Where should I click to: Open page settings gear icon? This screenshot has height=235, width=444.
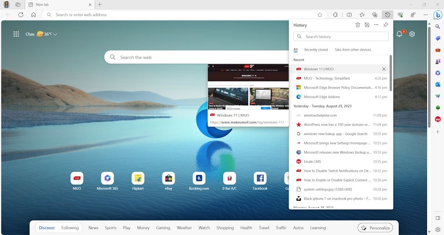pyautogui.click(x=412, y=34)
